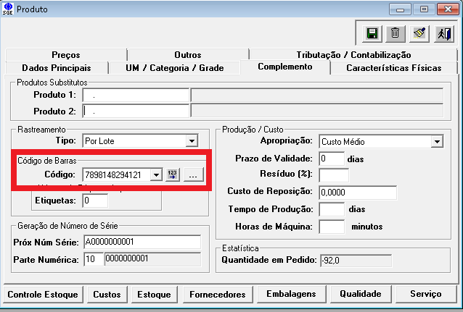Screen dimensions: 463x312
Task: Open the ellipsis button beside barcode field
Action: 193,174
